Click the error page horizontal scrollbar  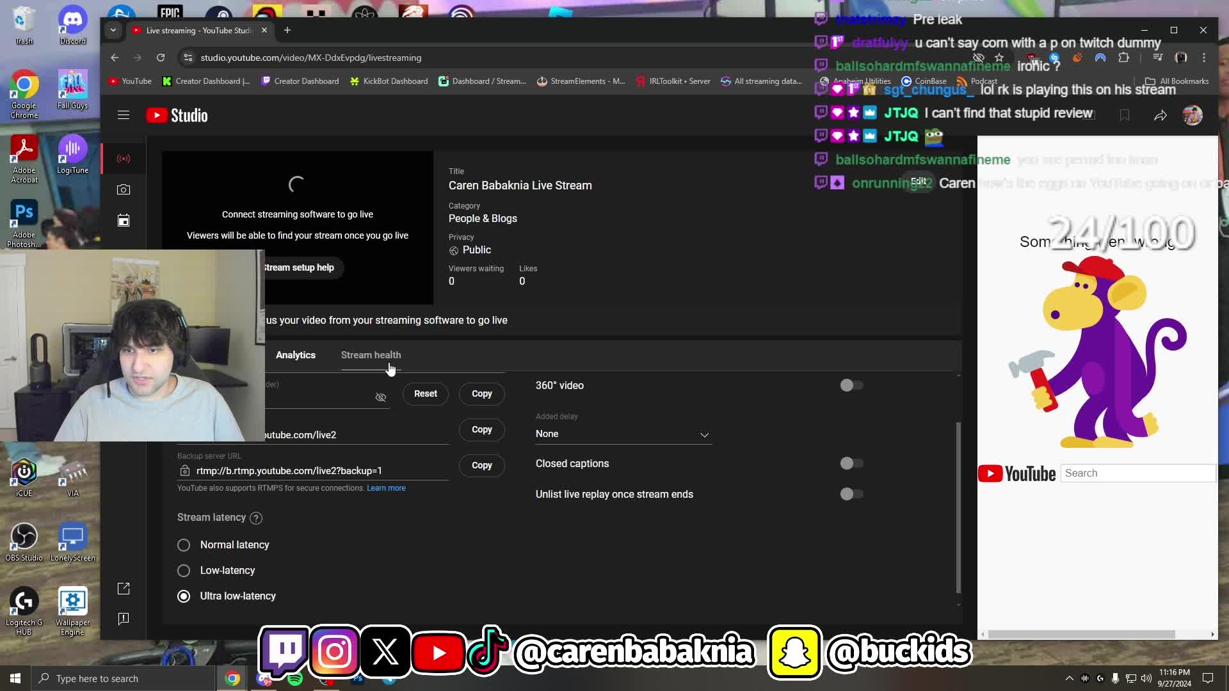[x=1082, y=634]
